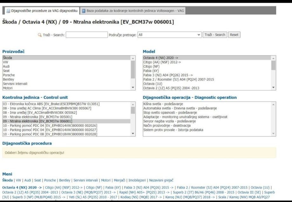Open Servisni intervali link in Meni
Viewport: 292px width, 202px height.
[86, 180]
